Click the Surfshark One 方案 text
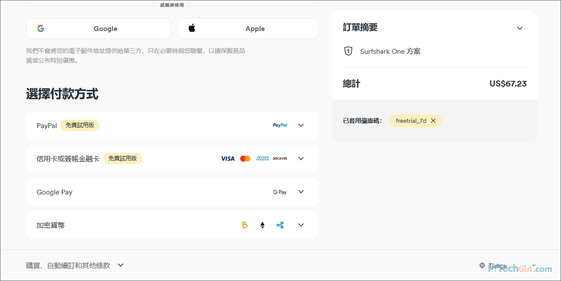 coord(390,51)
